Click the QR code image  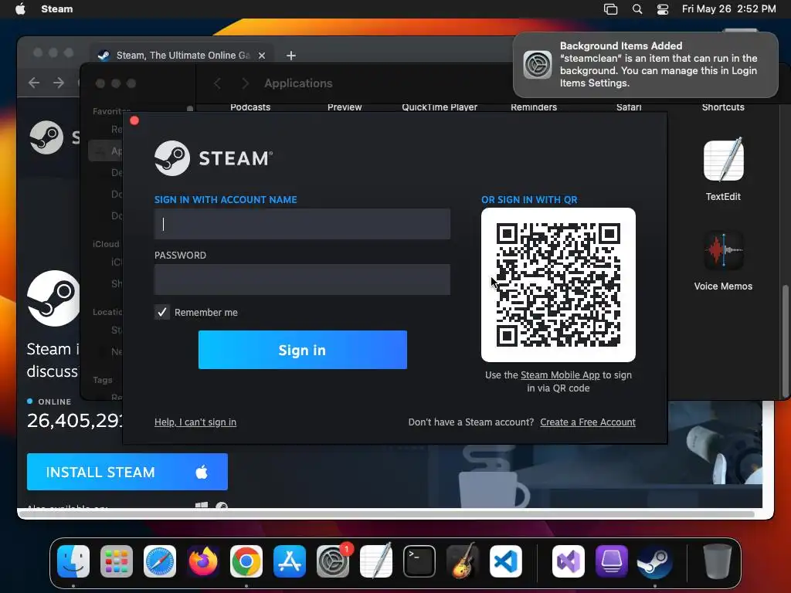[558, 285]
